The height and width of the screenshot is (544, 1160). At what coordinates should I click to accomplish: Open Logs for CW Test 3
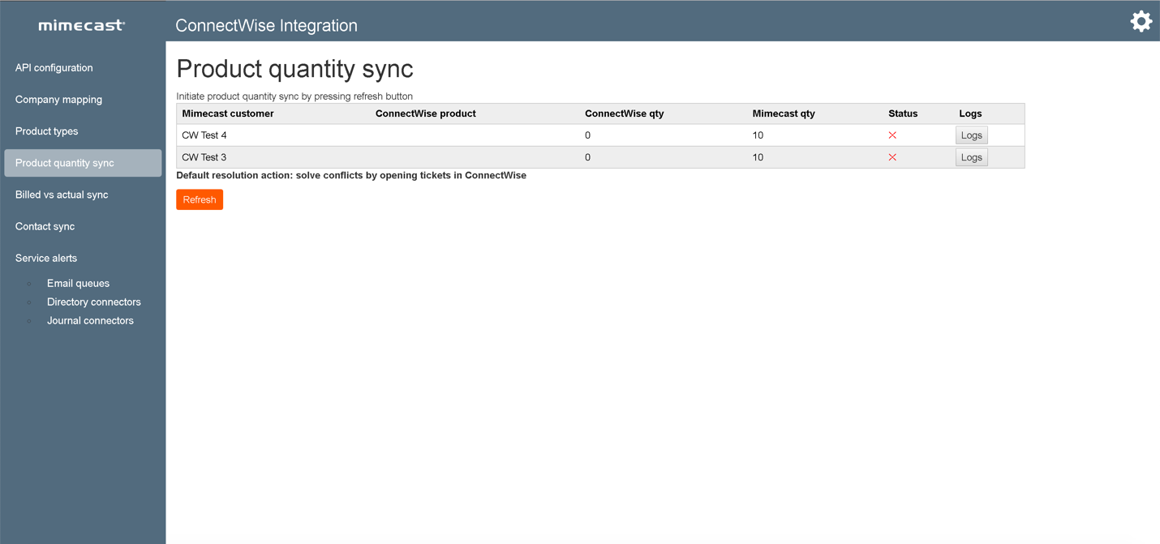[x=971, y=156]
